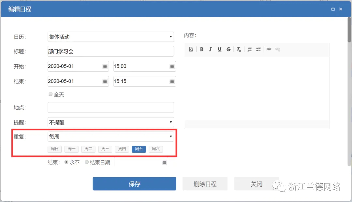Image resolution: width=352 pixels, height=202 pixels.
Task: Click the 删除日程 delete schedule button
Action: tap(205, 184)
